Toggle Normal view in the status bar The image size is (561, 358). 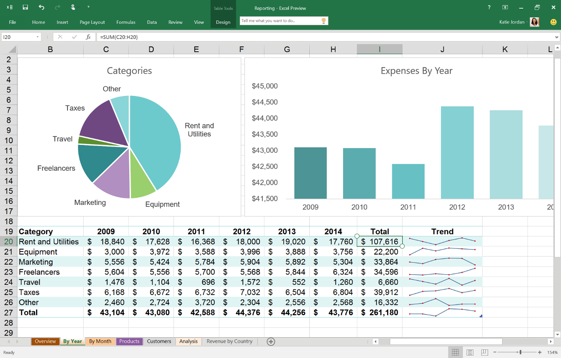(455, 352)
